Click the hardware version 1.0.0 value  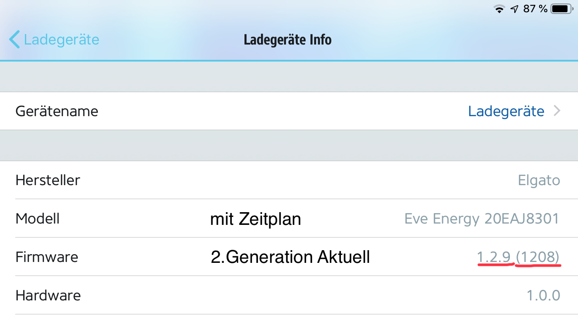point(543,295)
